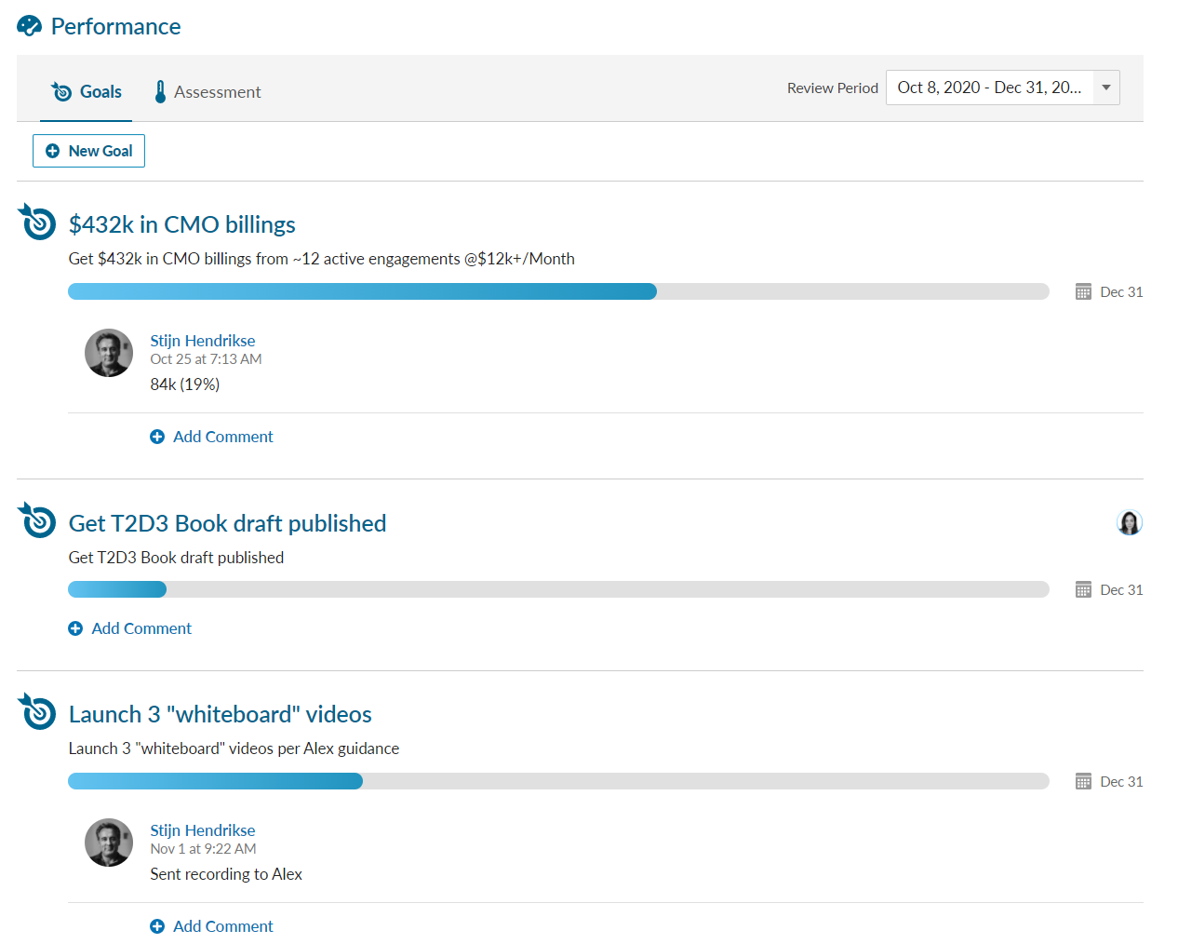Image resolution: width=1178 pixels, height=944 pixels.
Task: Open the Launch 3 "whiteboard" videos goal title
Action: [x=220, y=714]
